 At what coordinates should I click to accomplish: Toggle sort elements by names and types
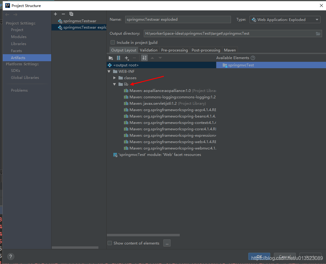pos(144,58)
